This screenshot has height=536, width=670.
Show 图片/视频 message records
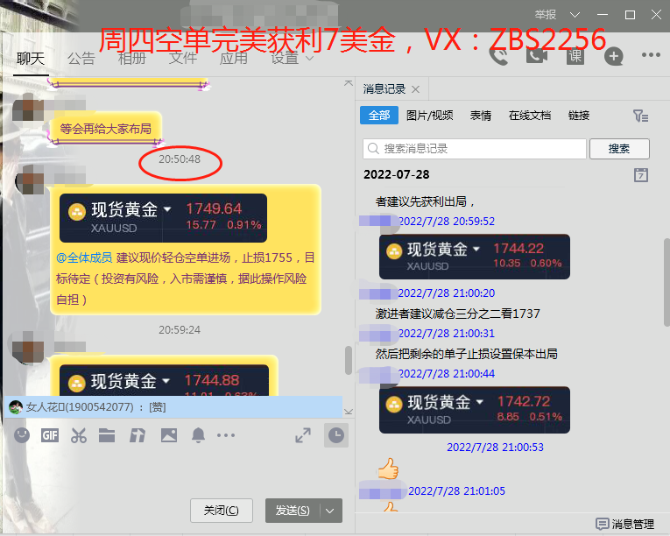click(x=429, y=116)
